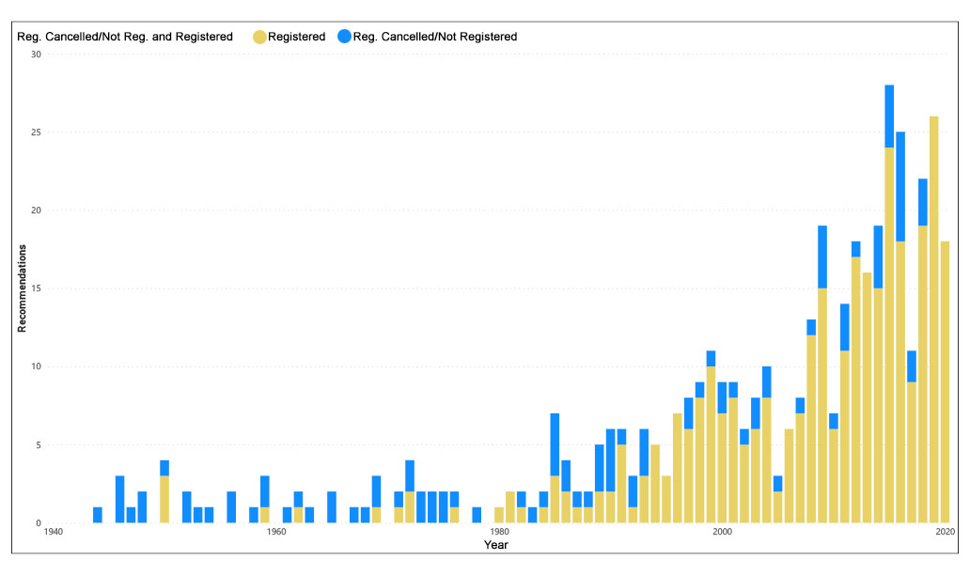Click the y-axis value 10

(36, 366)
